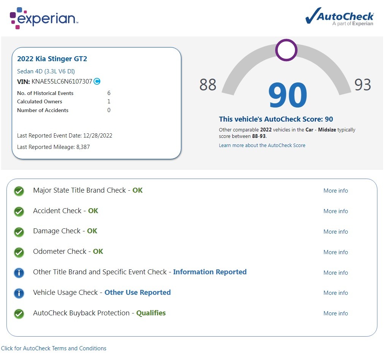Click green check icon beside Damage Check
This screenshot has width=385, height=356.
pyautogui.click(x=19, y=232)
